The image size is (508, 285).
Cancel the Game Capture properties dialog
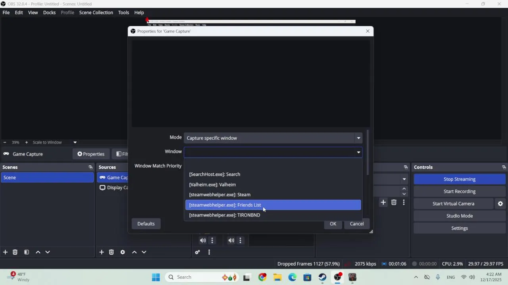357,224
